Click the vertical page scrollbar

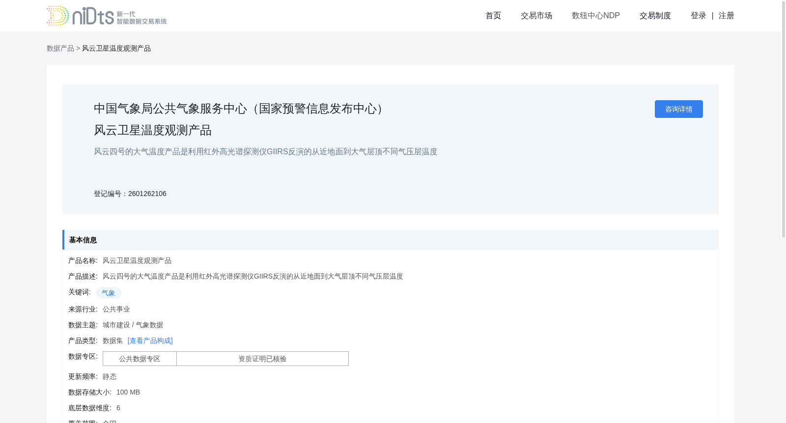pyautogui.click(x=784, y=120)
